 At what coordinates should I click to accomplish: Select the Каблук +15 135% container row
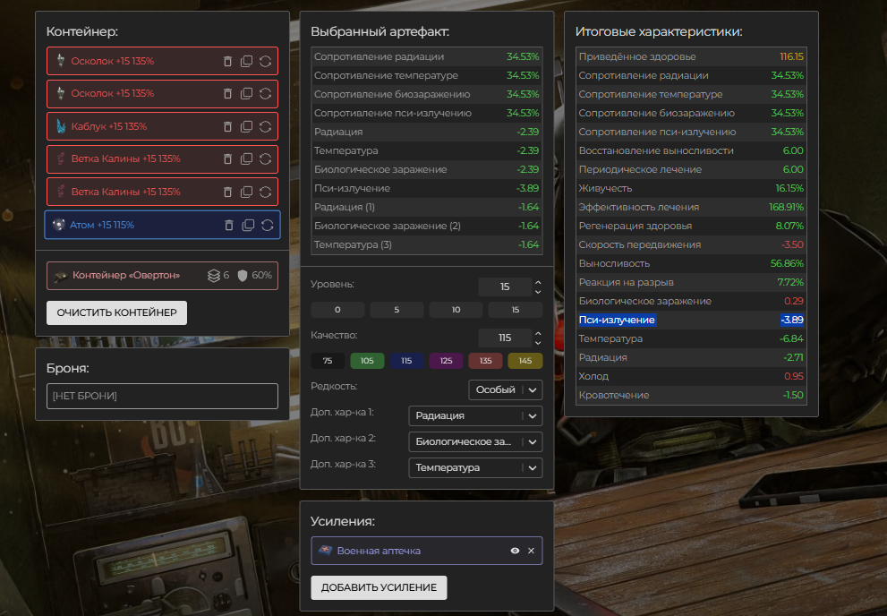[162, 126]
